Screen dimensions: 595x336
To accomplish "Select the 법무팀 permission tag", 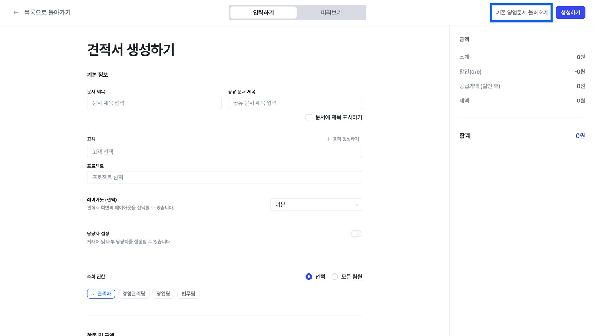I will coord(188,294).
